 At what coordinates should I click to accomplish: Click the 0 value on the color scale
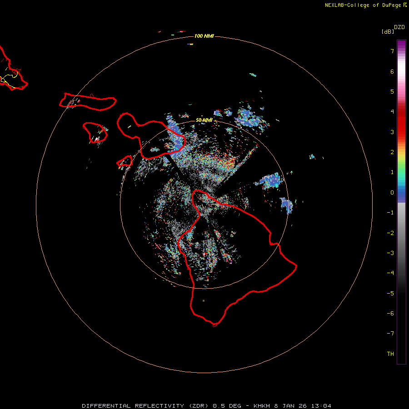coord(392,193)
